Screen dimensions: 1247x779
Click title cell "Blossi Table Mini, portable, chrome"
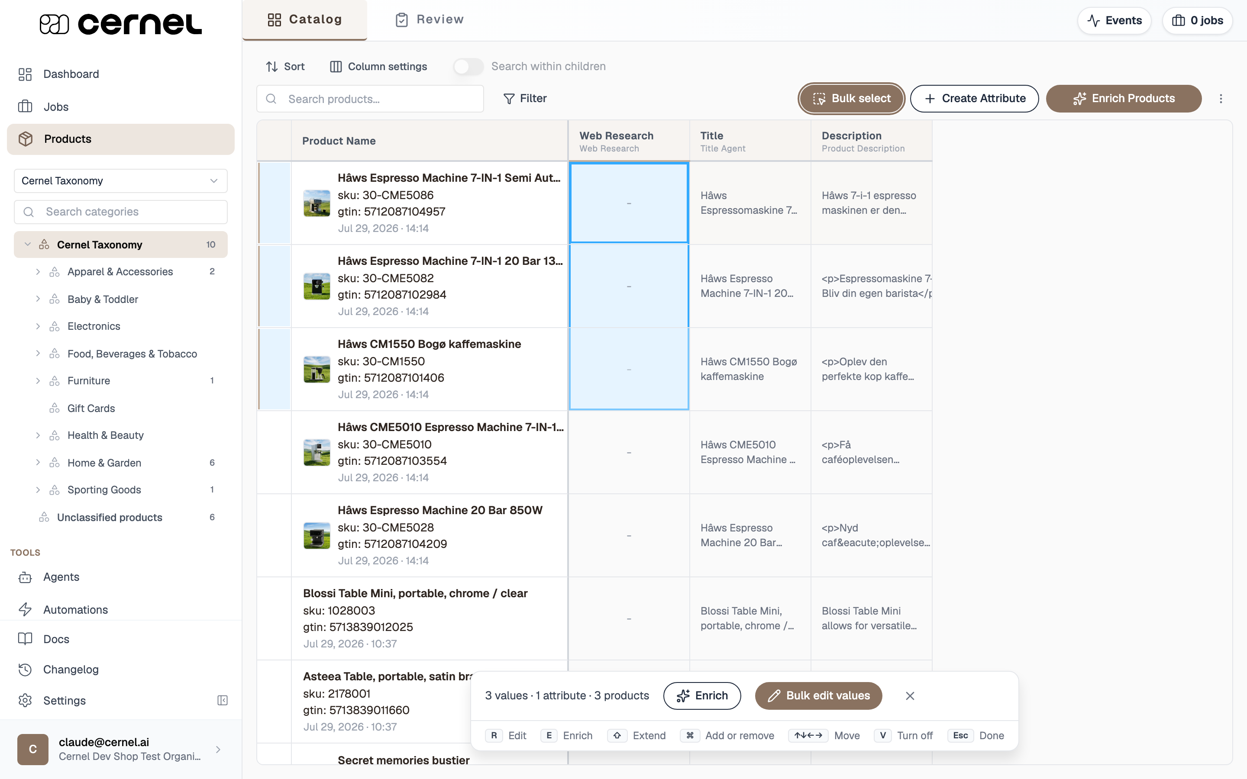click(x=750, y=618)
